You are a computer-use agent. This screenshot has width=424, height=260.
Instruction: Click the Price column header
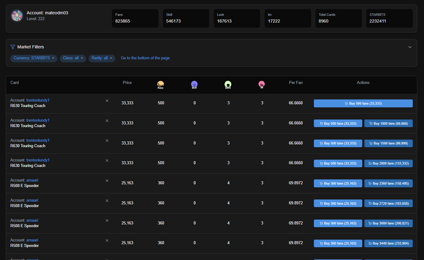point(127,83)
